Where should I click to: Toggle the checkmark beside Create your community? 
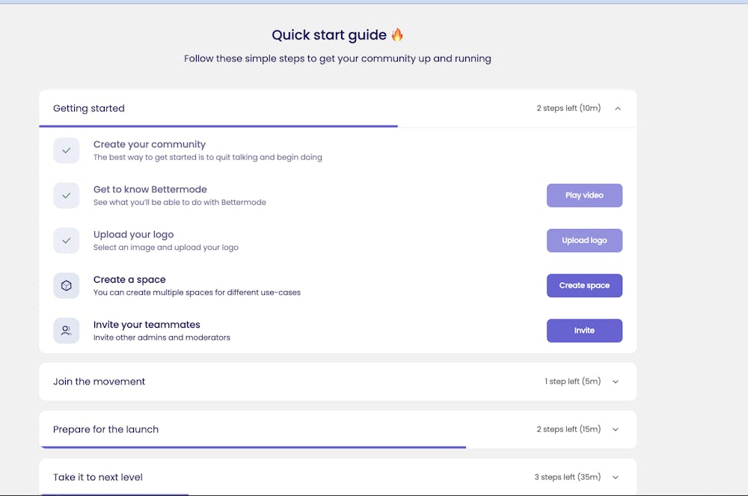click(x=66, y=150)
